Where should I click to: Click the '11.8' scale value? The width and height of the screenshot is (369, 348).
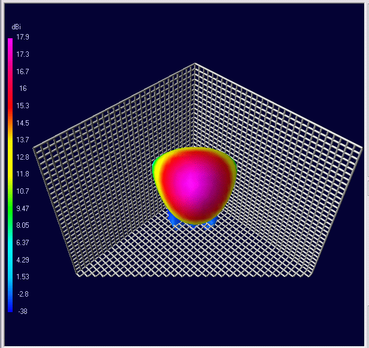23,174
